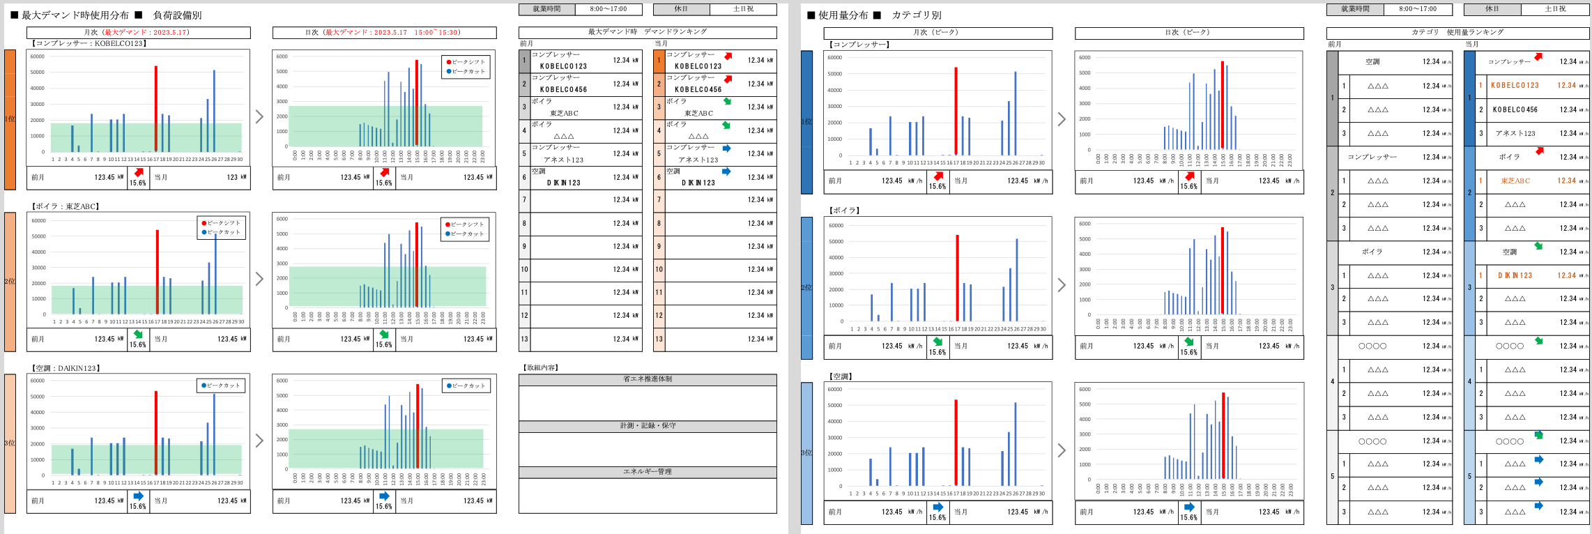Click blue arrow on 当月 category 5 sub-row 2
Screen dimensions: 1592x534
(1539, 482)
